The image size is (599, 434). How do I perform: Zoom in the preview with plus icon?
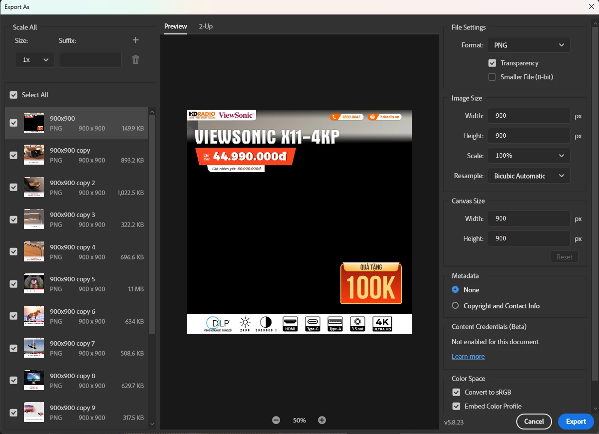pyautogui.click(x=322, y=420)
